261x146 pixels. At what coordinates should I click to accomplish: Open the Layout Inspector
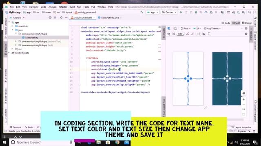[241, 127]
